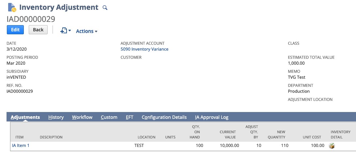Show the IA Approval Log tab
356x160 pixels.
click(211, 117)
